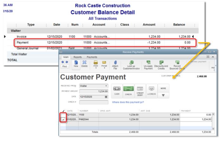Click the Account column header in report
The height and width of the screenshot is (141, 222).
(99, 25)
